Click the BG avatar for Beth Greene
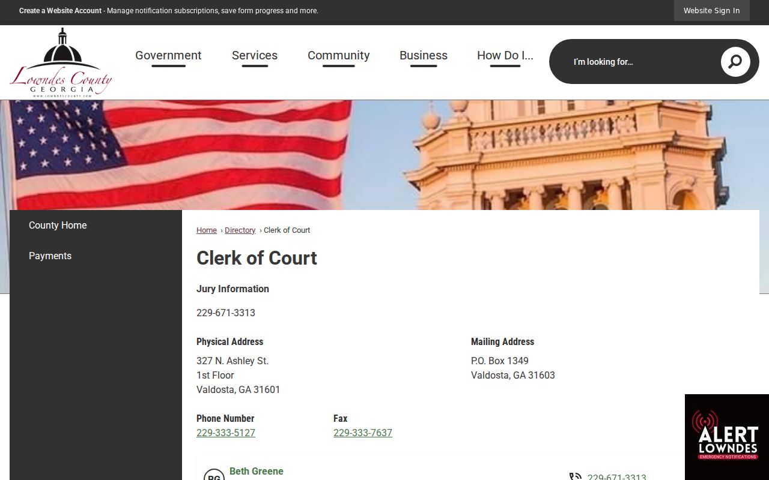The height and width of the screenshot is (480, 769). [214, 475]
